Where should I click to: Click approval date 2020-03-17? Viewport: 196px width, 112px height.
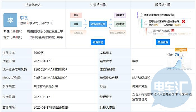[42, 97]
